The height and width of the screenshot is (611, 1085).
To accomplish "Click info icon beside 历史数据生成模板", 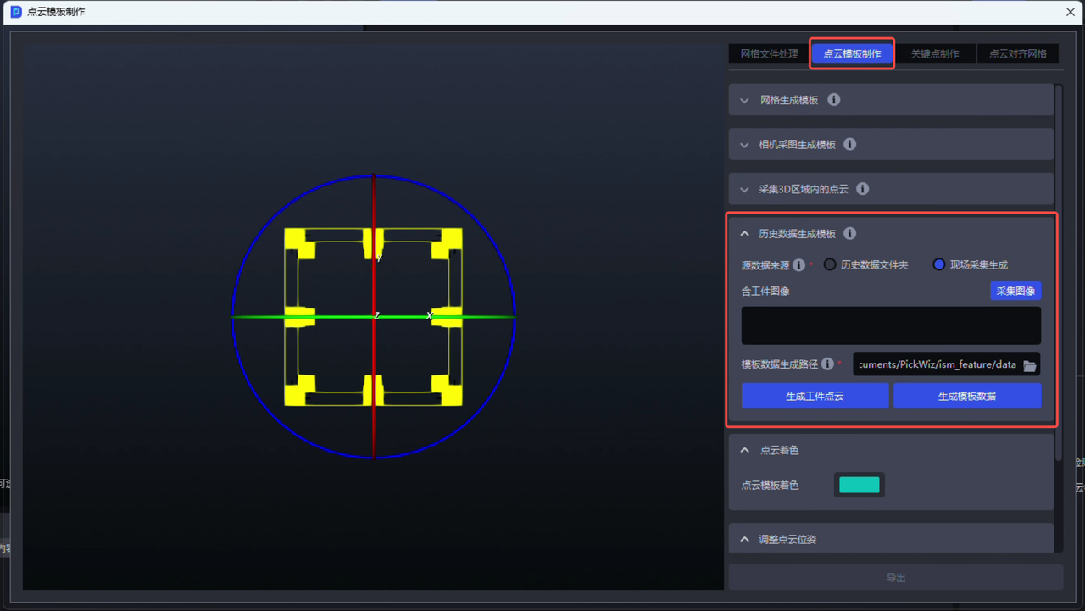I will point(849,234).
